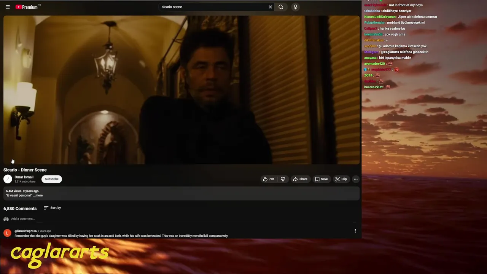The width and height of the screenshot is (487, 274).
Task: Select the '6,880 Comments' heading
Action: pos(20,209)
